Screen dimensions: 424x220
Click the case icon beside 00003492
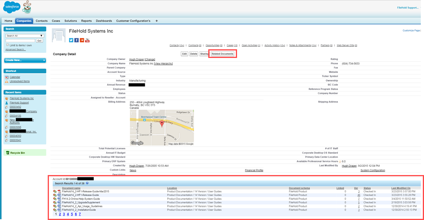coord(7,107)
